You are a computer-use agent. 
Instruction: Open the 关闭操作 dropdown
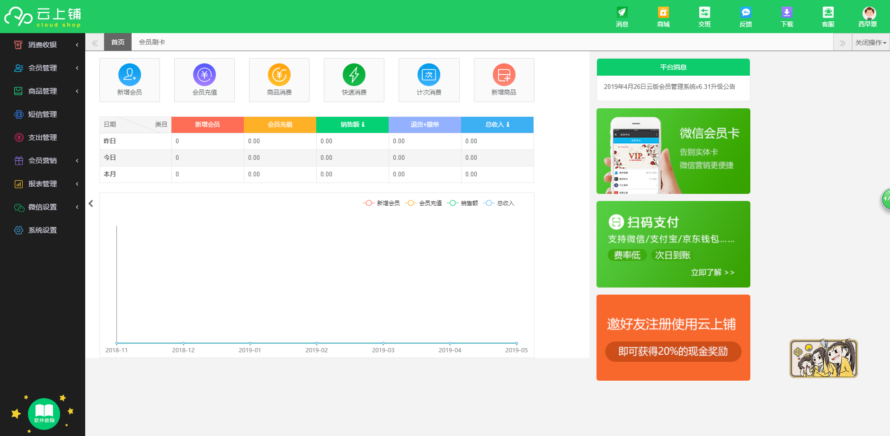tap(871, 43)
